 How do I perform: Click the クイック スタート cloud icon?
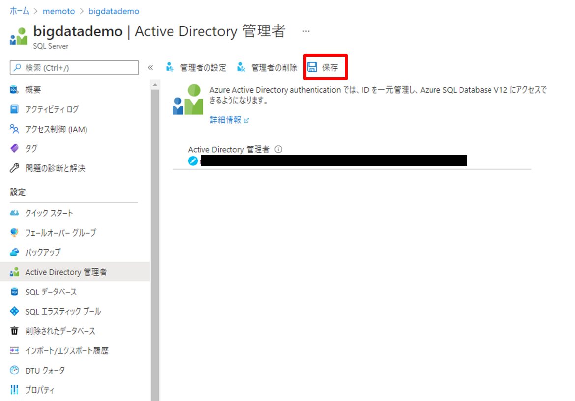click(14, 213)
